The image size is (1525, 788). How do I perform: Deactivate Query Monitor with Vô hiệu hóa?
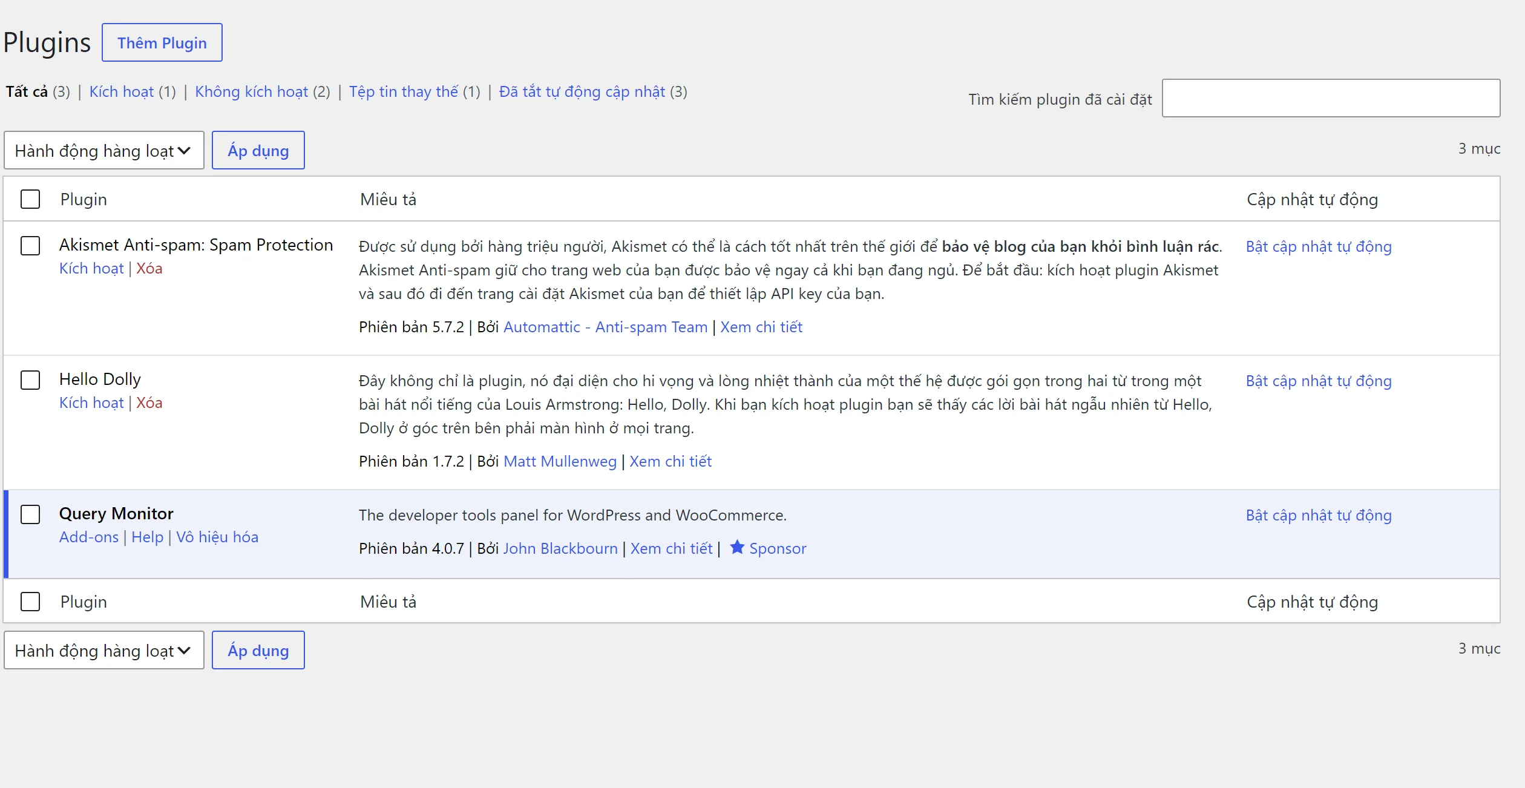point(217,537)
